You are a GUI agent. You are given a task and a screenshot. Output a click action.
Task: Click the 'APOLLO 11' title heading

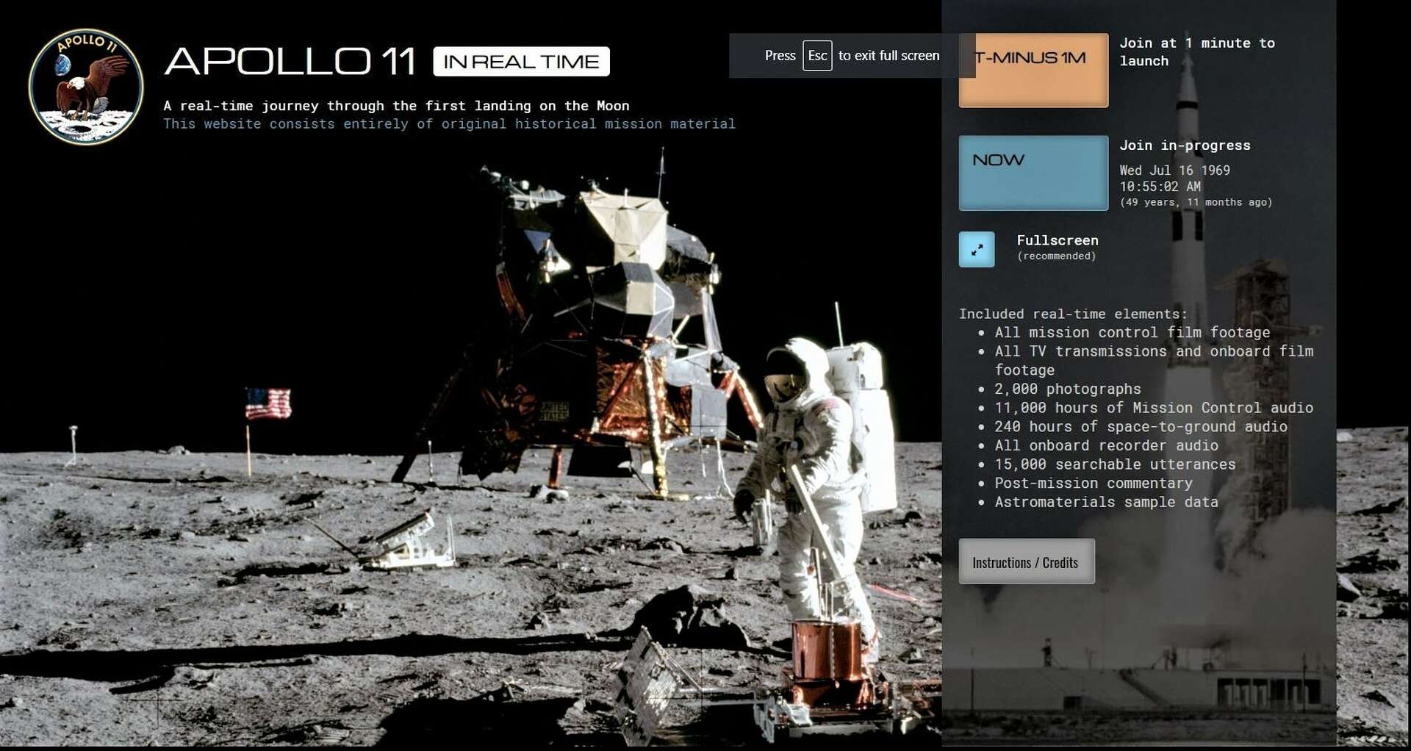click(x=290, y=62)
